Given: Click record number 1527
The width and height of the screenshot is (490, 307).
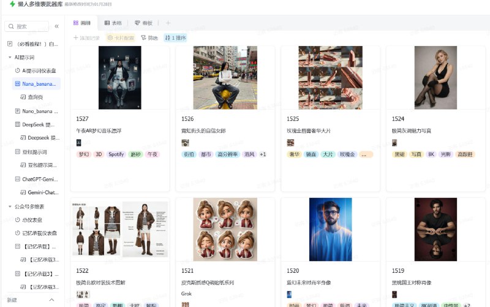Looking at the screenshot, I should pyautogui.click(x=83, y=119).
